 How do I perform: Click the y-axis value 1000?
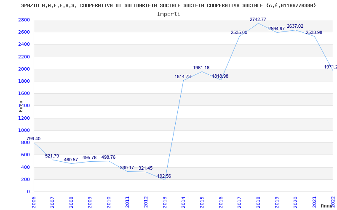(24, 130)
